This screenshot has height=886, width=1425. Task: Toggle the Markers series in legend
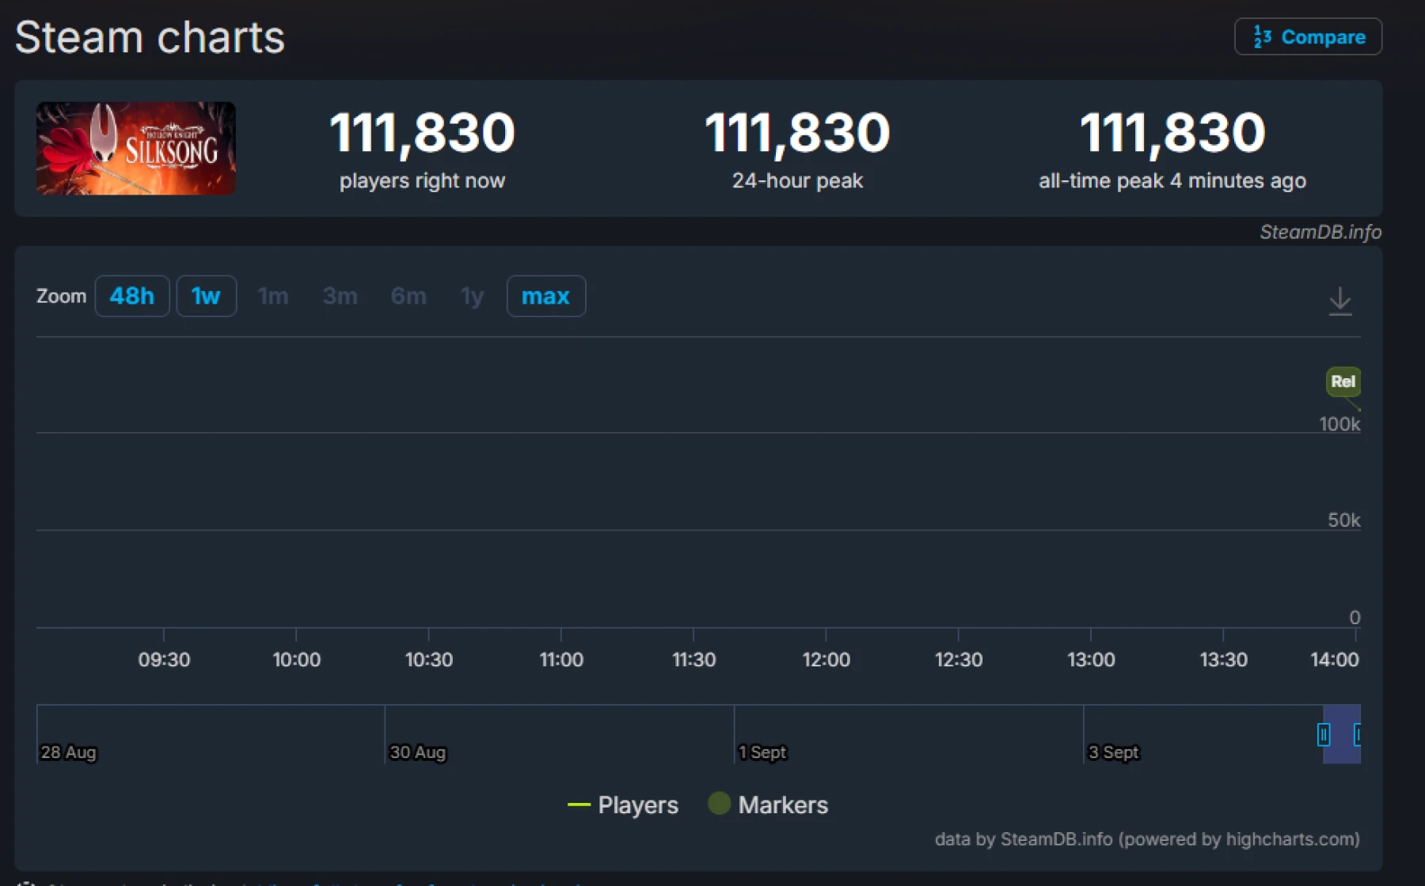pos(768,805)
